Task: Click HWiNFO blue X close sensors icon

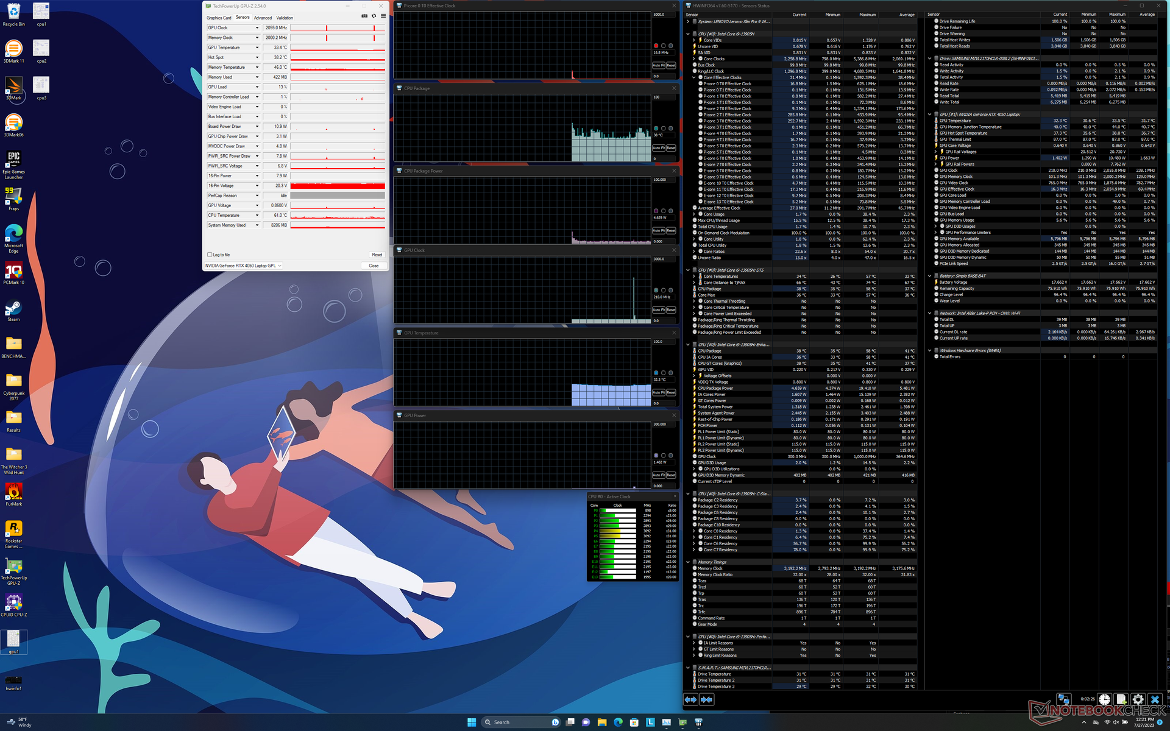Action: (x=1155, y=699)
